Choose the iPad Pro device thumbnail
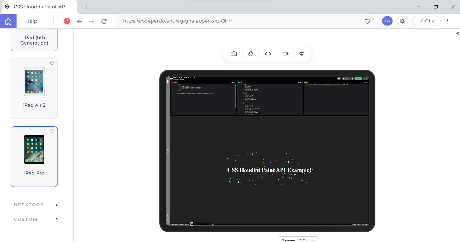 point(34,149)
